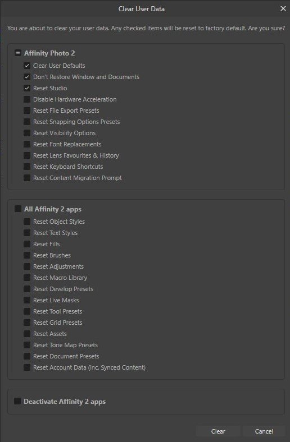
Task: Uncheck the Clear User Defaults checkbox
Action: [27, 66]
